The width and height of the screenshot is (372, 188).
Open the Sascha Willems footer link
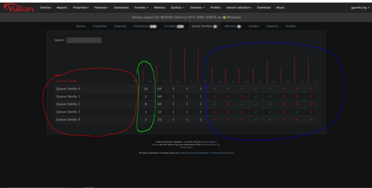tap(209, 142)
